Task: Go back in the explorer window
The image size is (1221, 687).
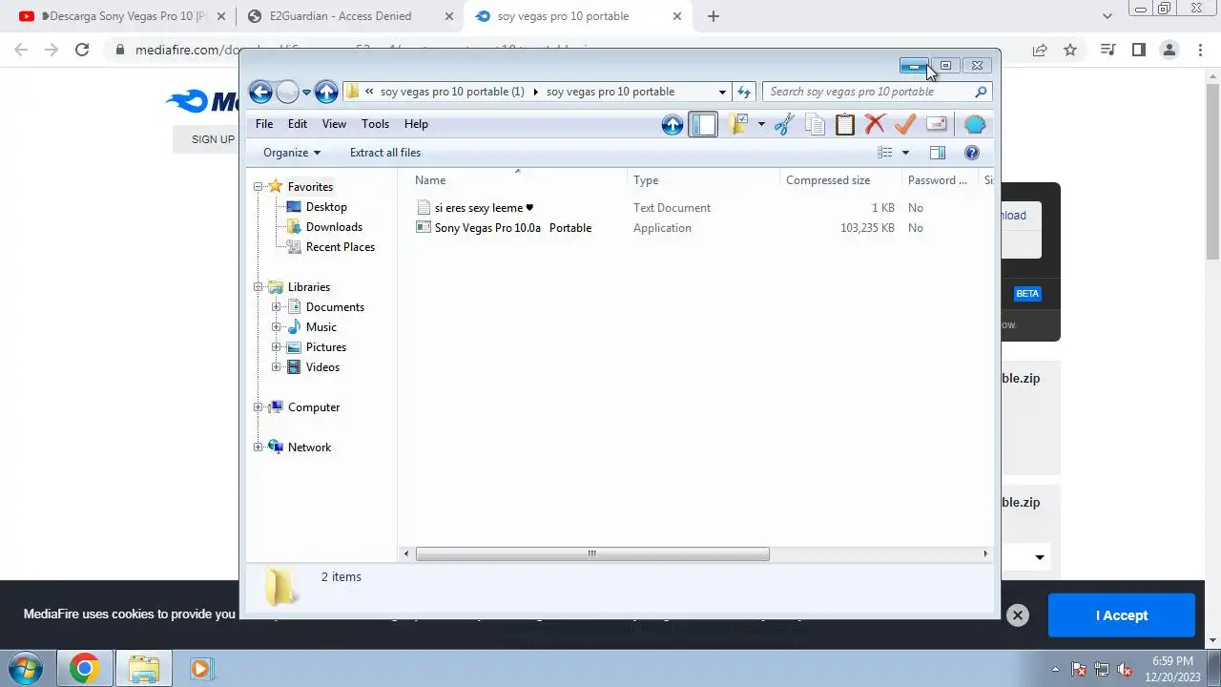Action: coord(260,92)
